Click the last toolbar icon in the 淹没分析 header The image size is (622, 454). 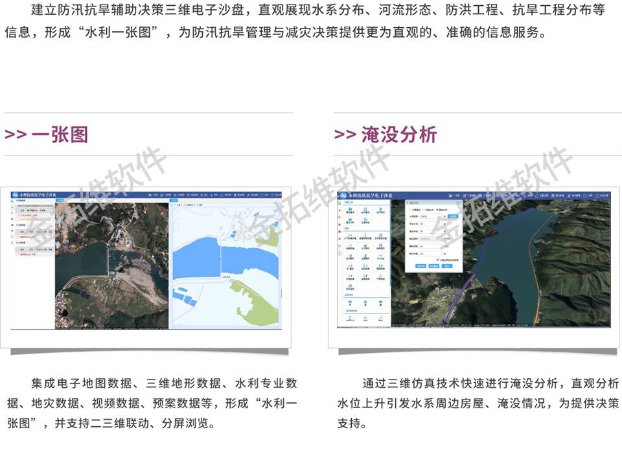point(602,194)
